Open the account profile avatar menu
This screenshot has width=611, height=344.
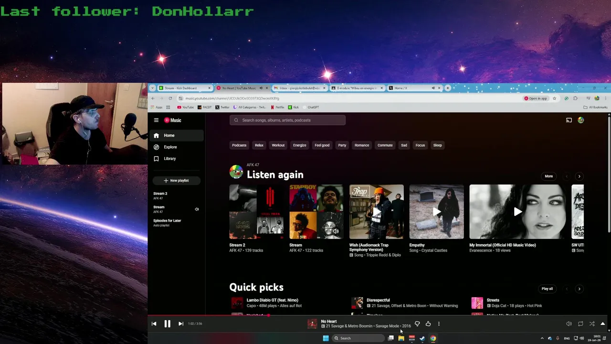pos(581,120)
